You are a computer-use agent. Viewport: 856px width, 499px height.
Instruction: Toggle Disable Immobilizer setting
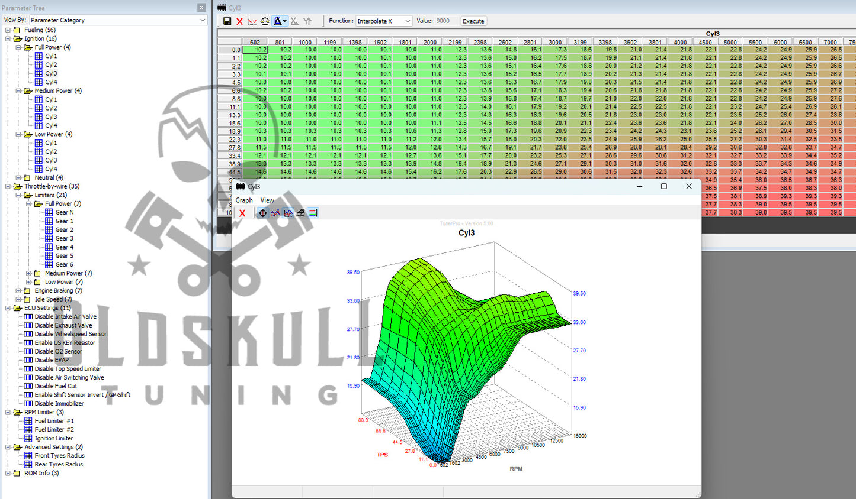(59, 403)
